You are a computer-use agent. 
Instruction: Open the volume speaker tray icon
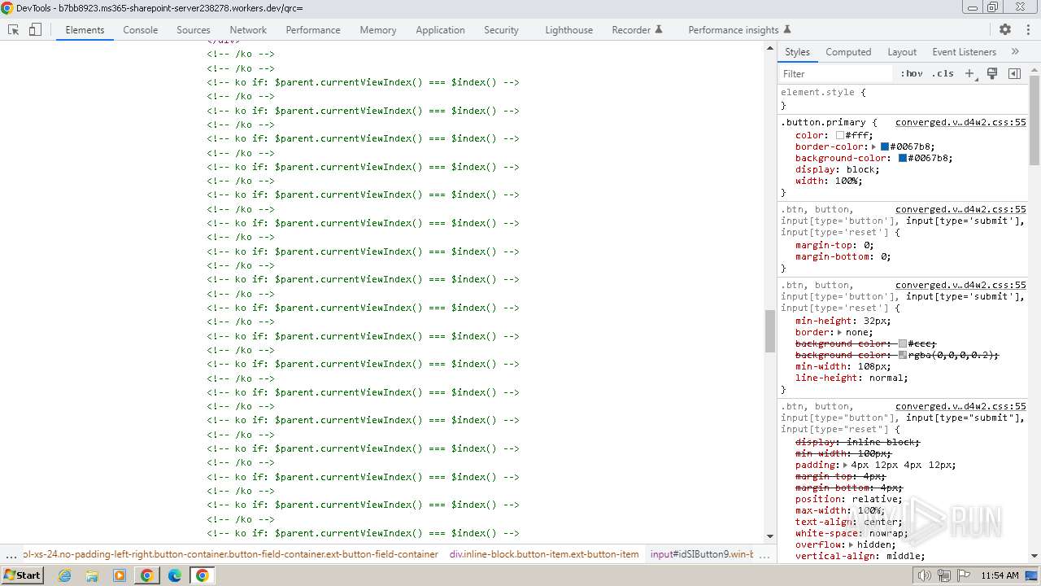[x=924, y=575]
